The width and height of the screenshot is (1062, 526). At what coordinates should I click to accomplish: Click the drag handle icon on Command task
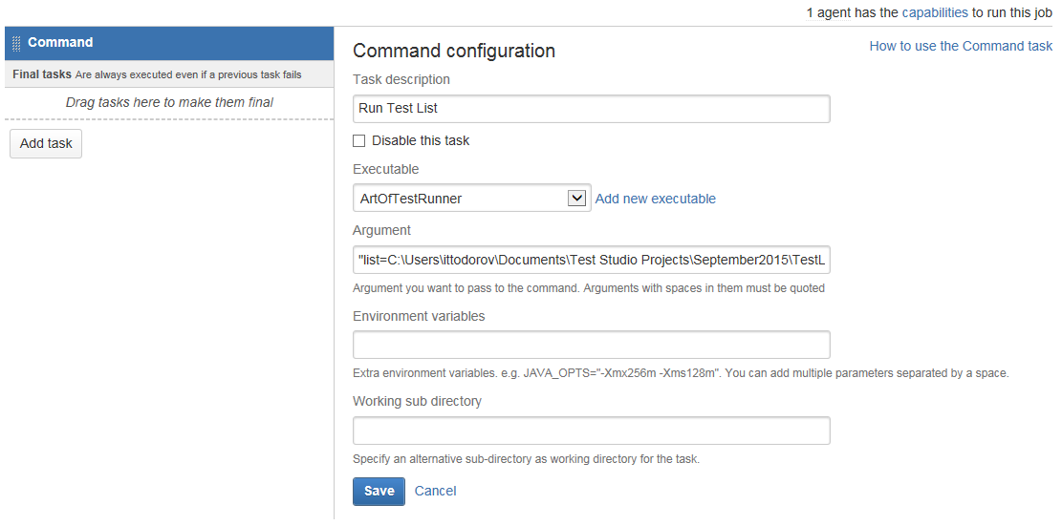coord(16,43)
